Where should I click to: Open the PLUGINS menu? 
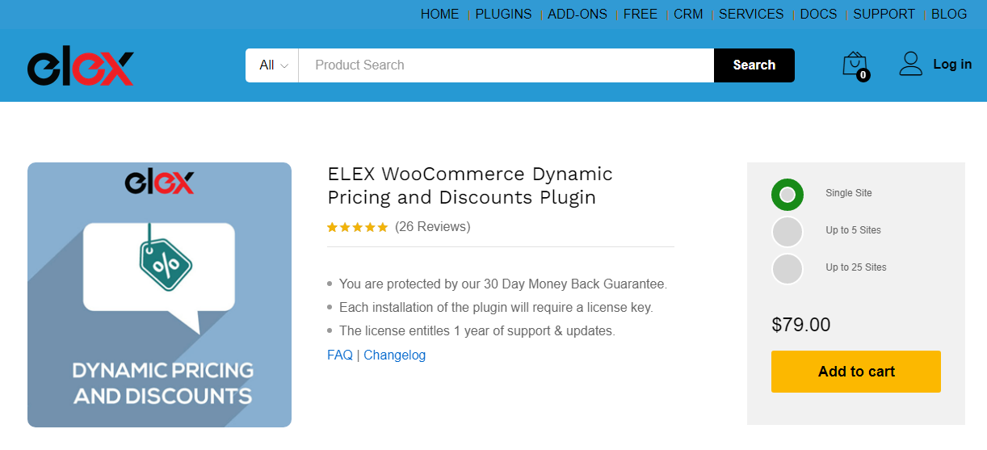tap(503, 15)
